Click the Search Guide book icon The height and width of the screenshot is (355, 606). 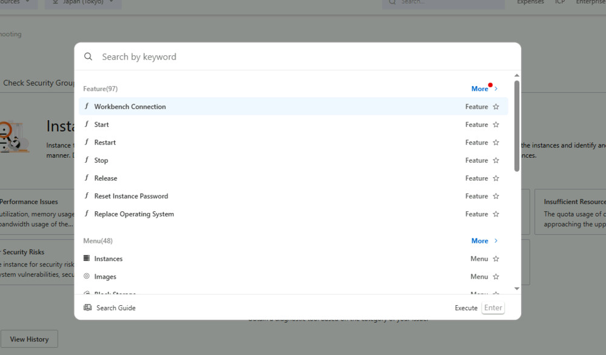click(x=88, y=308)
